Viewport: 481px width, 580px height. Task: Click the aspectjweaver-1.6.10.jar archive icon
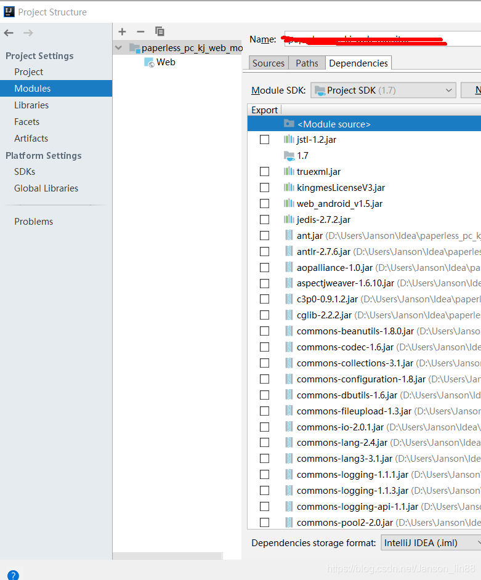289,283
